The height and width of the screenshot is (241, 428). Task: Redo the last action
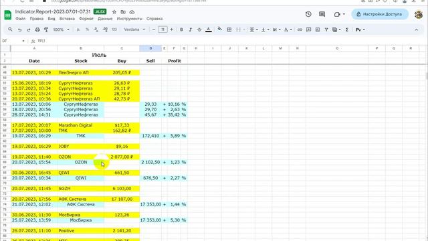28,29
